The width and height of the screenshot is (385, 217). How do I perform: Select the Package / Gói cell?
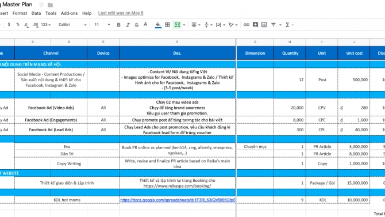pos(322,183)
